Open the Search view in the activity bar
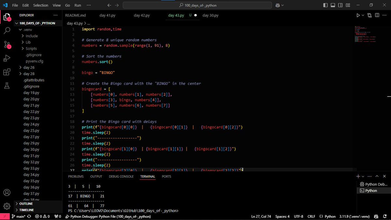Screen dimensions: 391x220 [x=7, y=31]
